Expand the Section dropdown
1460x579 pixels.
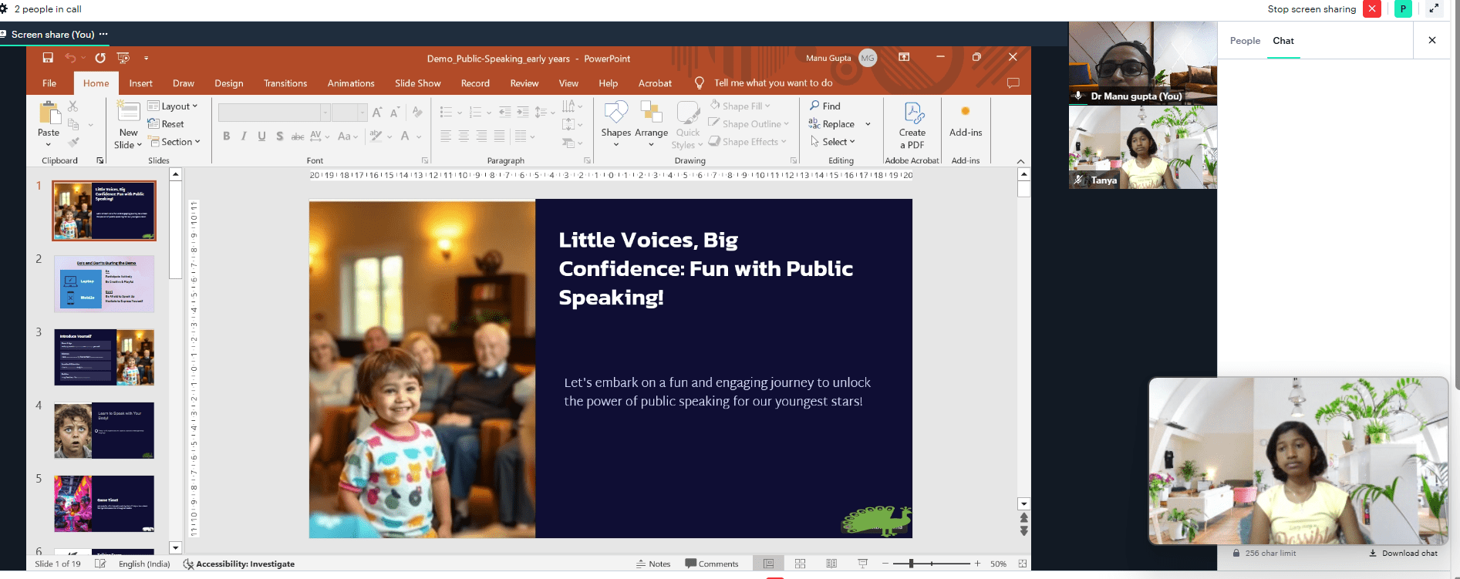[176, 142]
